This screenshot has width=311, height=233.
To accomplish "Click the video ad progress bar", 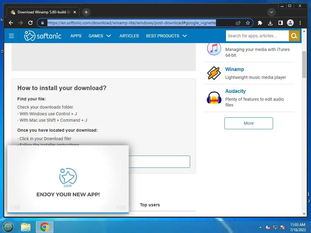I will pos(68,213).
